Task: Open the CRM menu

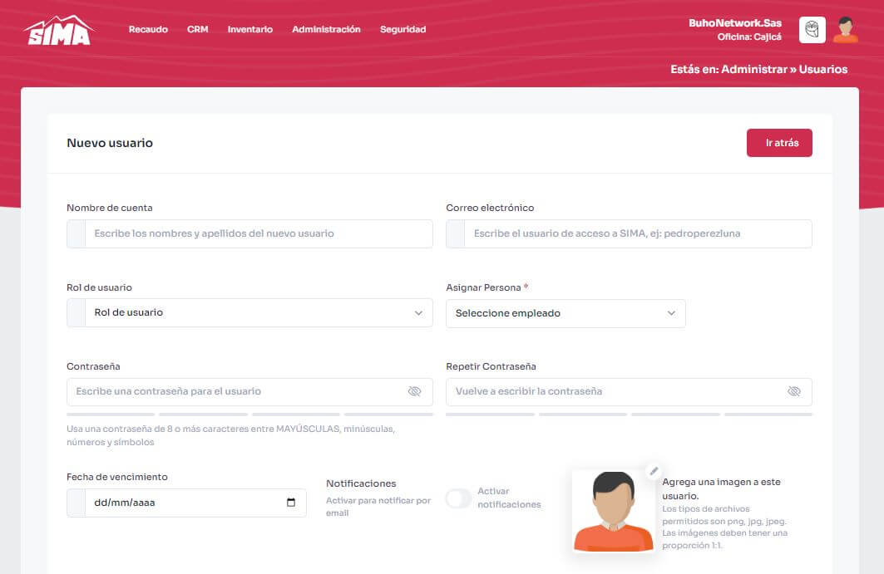Action: click(x=197, y=29)
